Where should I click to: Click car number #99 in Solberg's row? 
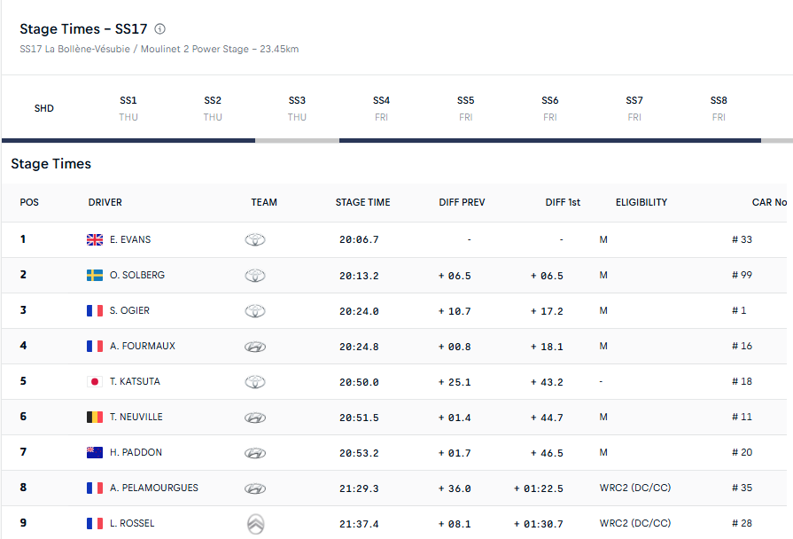(742, 275)
